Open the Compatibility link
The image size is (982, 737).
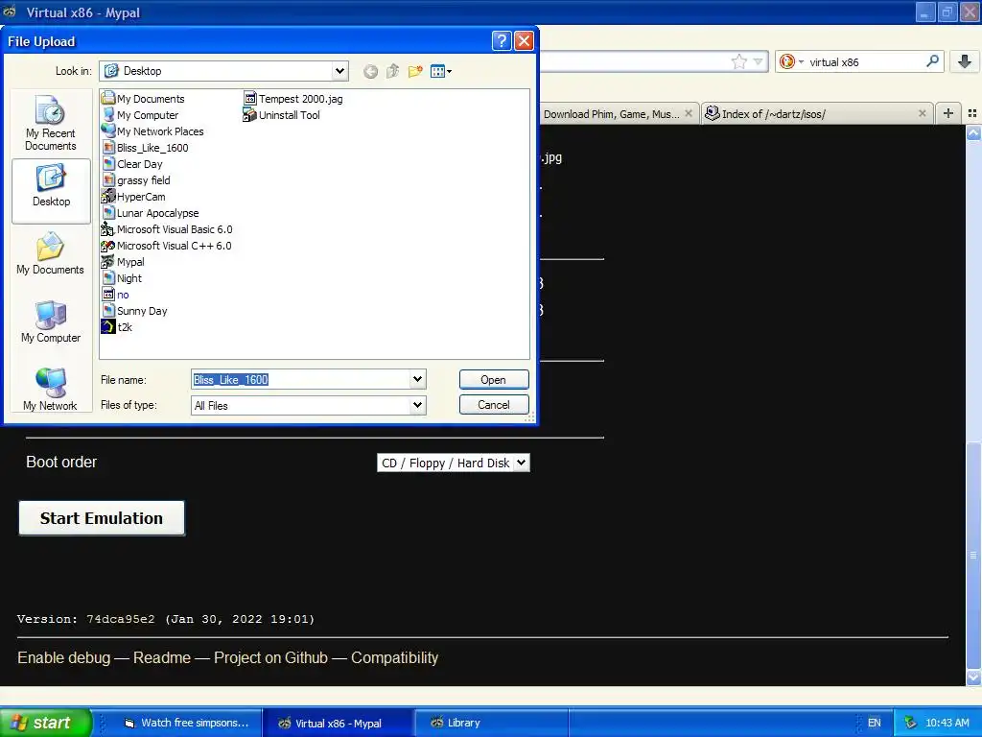coord(394,657)
